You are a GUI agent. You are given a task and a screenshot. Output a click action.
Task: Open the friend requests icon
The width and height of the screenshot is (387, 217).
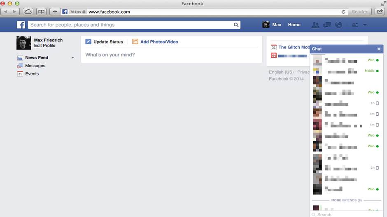(x=315, y=25)
